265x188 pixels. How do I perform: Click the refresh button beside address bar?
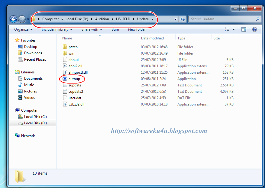pyautogui.click(x=182, y=19)
